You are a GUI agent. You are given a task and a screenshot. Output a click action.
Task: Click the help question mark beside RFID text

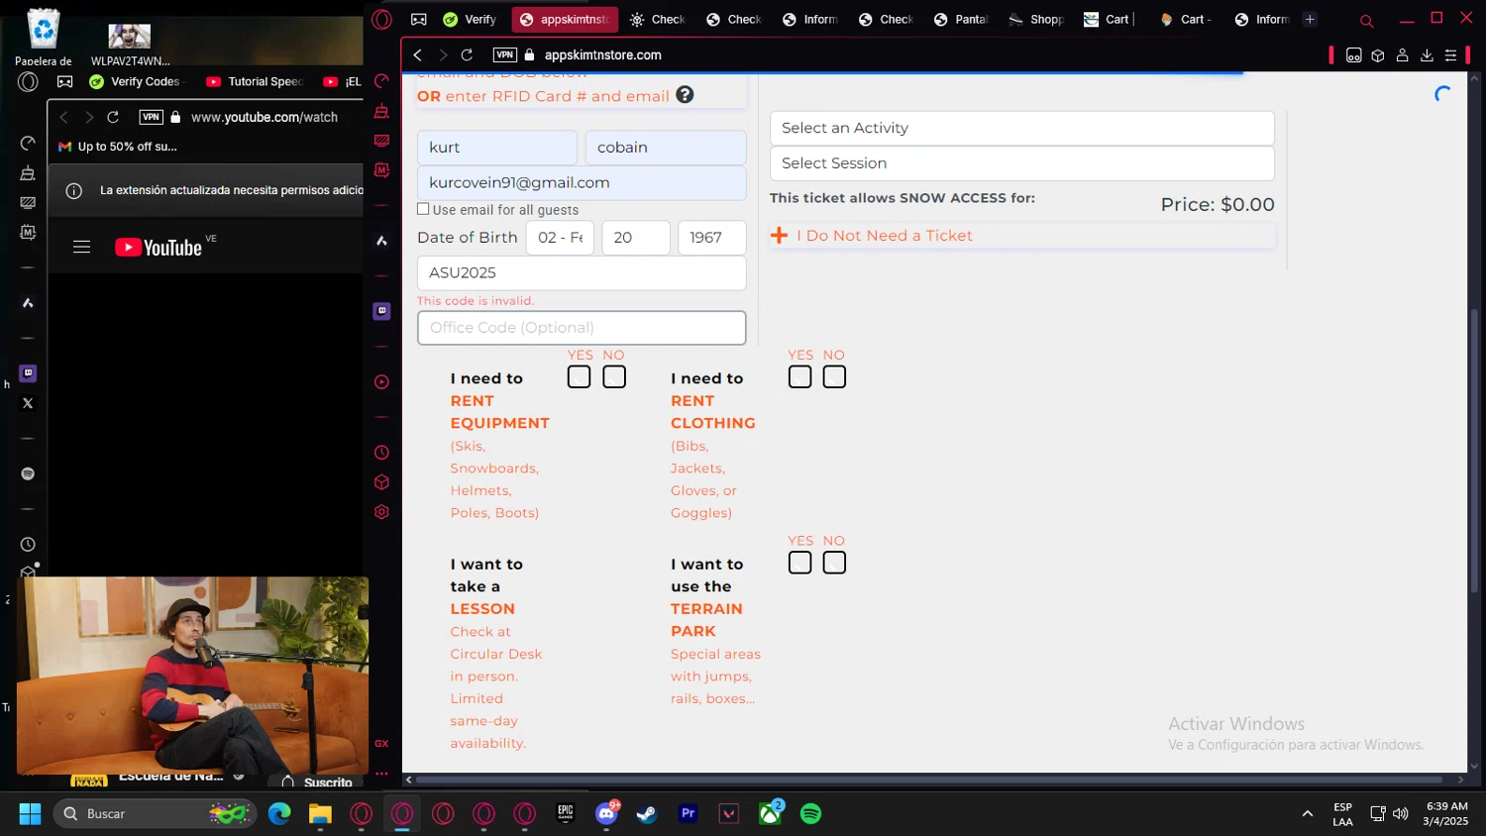pyautogui.click(x=685, y=95)
